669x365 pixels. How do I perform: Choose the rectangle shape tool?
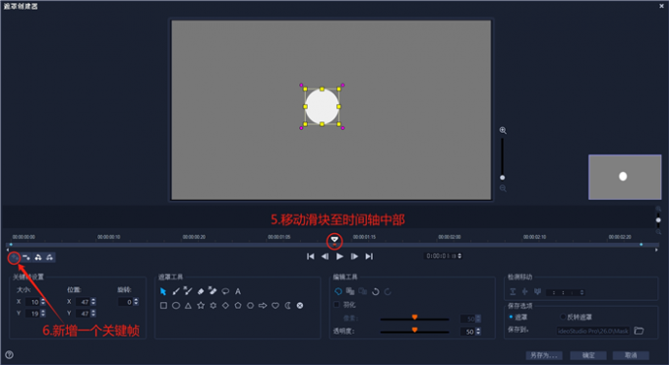(x=163, y=306)
